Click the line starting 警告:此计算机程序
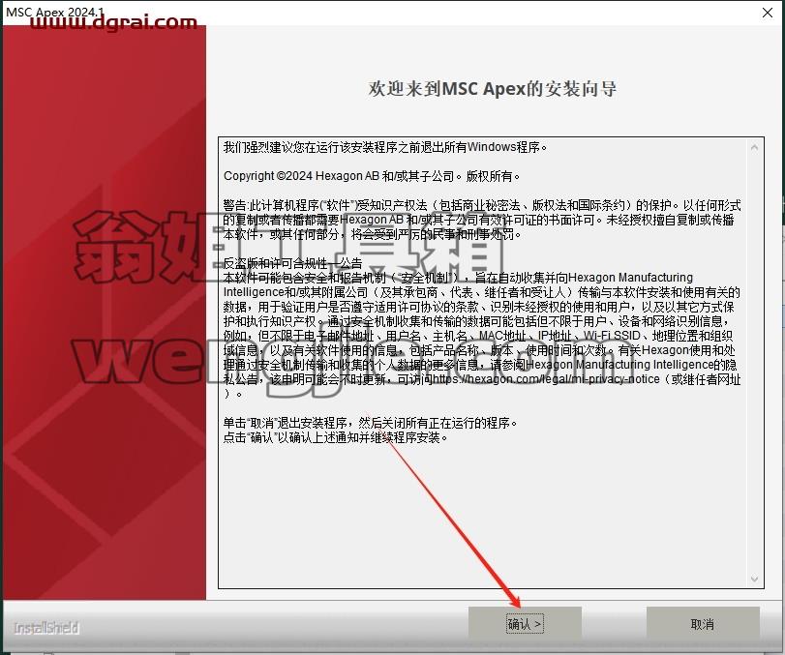Viewport: 785px width, 655px height. (x=482, y=205)
